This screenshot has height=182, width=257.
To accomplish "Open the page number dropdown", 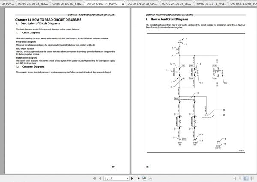I will 128,179.
